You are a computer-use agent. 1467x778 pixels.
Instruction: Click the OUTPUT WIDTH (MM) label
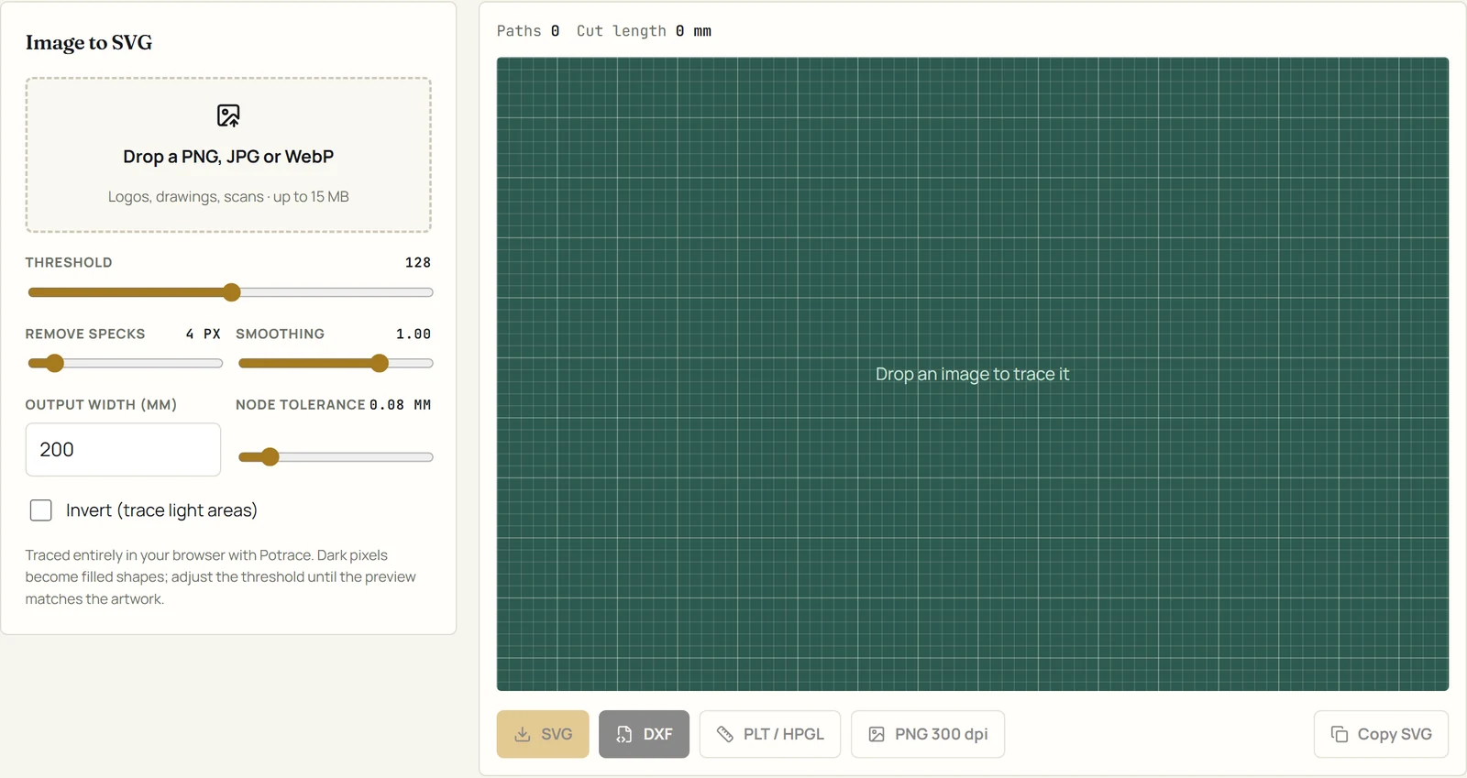[101, 404]
